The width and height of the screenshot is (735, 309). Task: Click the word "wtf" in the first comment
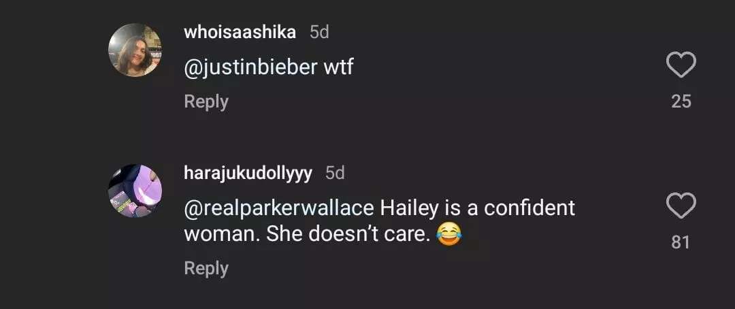pos(339,67)
